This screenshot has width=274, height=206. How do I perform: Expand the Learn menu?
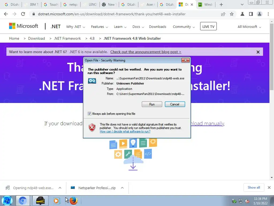point(120,27)
